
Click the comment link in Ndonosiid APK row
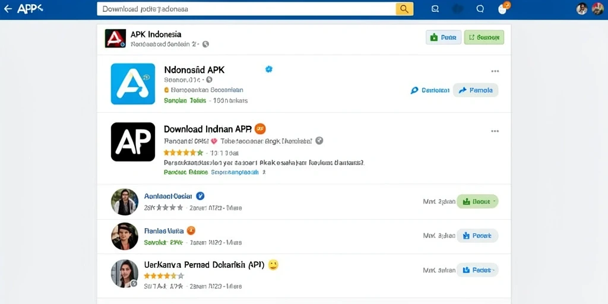point(430,90)
